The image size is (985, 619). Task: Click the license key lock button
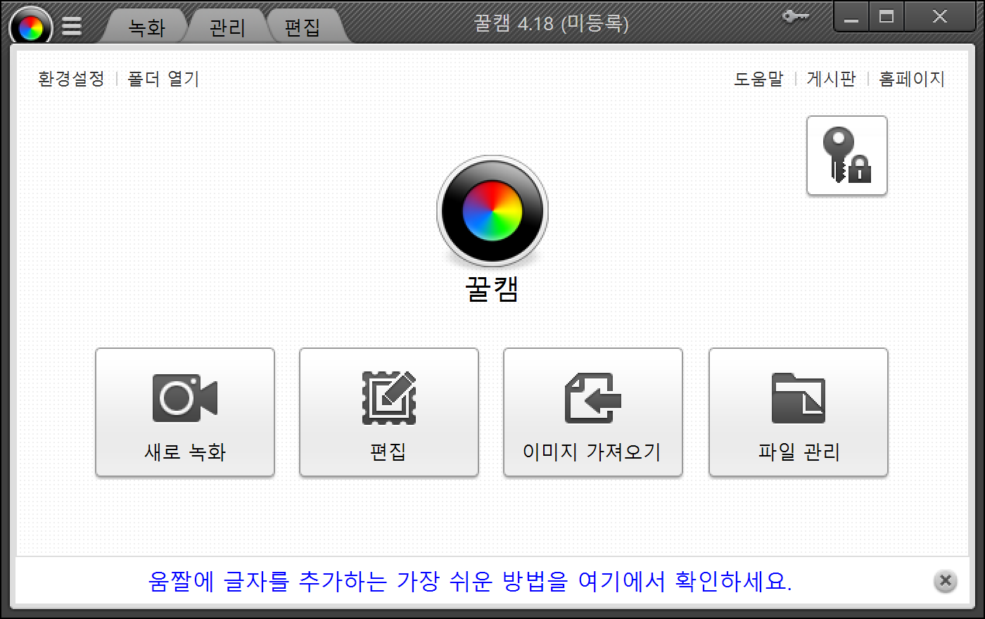(847, 155)
